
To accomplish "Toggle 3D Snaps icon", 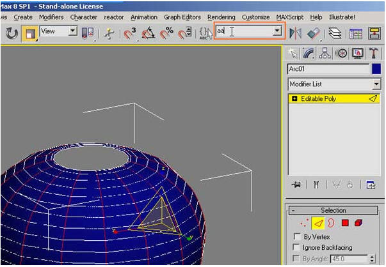I will click(x=130, y=33).
